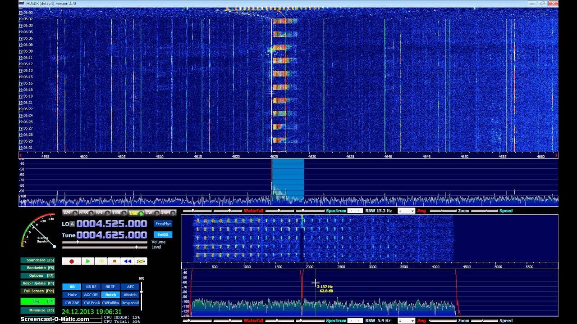Click the Minimize [F3] button
This screenshot has width=577, height=324.
click(x=37, y=310)
